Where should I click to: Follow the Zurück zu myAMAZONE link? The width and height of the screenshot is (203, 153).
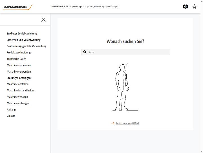pyautogui.click(x=127, y=123)
